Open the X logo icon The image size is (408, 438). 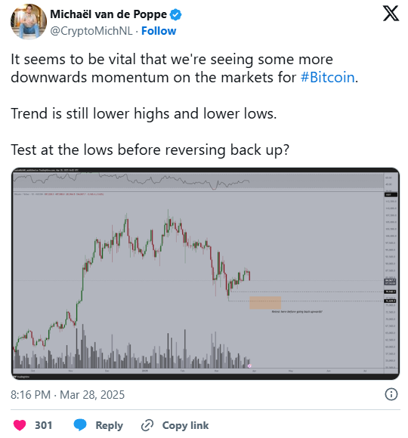pyautogui.click(x=391, y=14)
